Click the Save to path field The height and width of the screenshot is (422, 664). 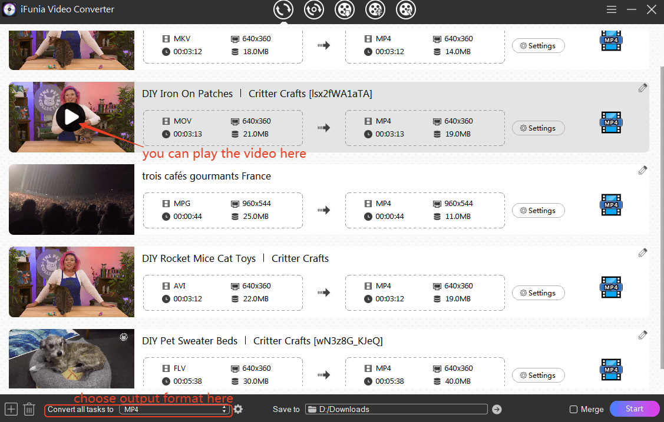point(397,410)
